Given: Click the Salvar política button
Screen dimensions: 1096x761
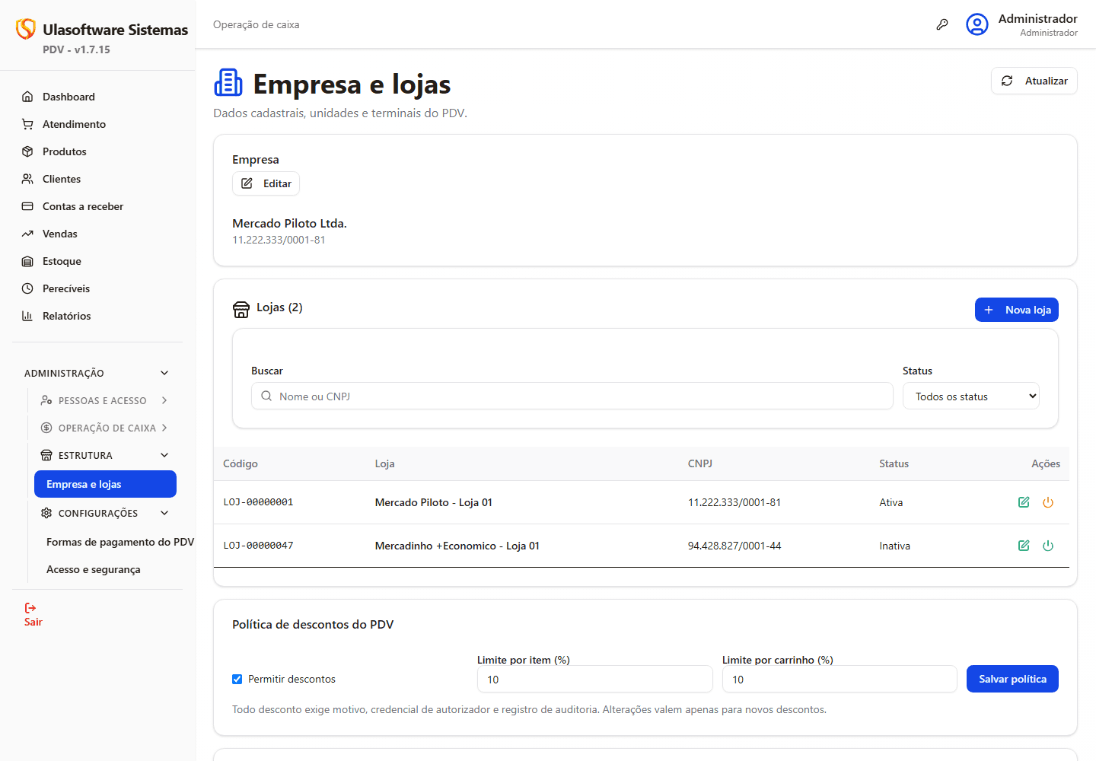Looking at the screenshot, I should (1012, 679).
